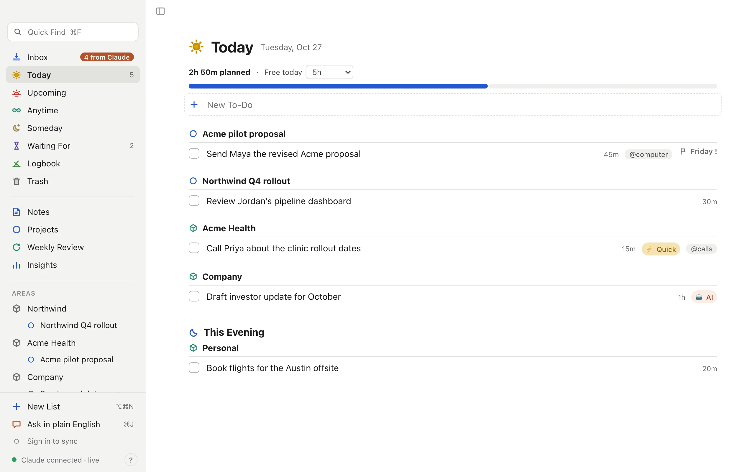Check off Draft investor update for October
Image resolution: width=755 pixels, height=472 pixels.
pos(194,296)
